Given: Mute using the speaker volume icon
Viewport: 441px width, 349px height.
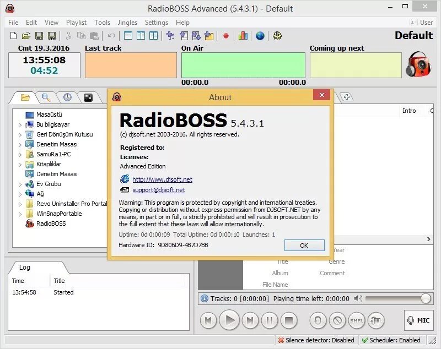Looking at the screenshot, I should point(358,298).
